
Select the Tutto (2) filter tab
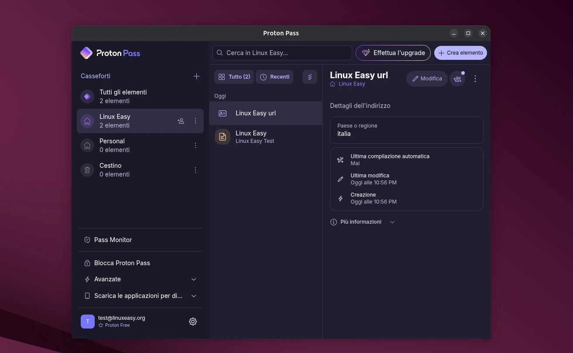(x=234, y=77)
